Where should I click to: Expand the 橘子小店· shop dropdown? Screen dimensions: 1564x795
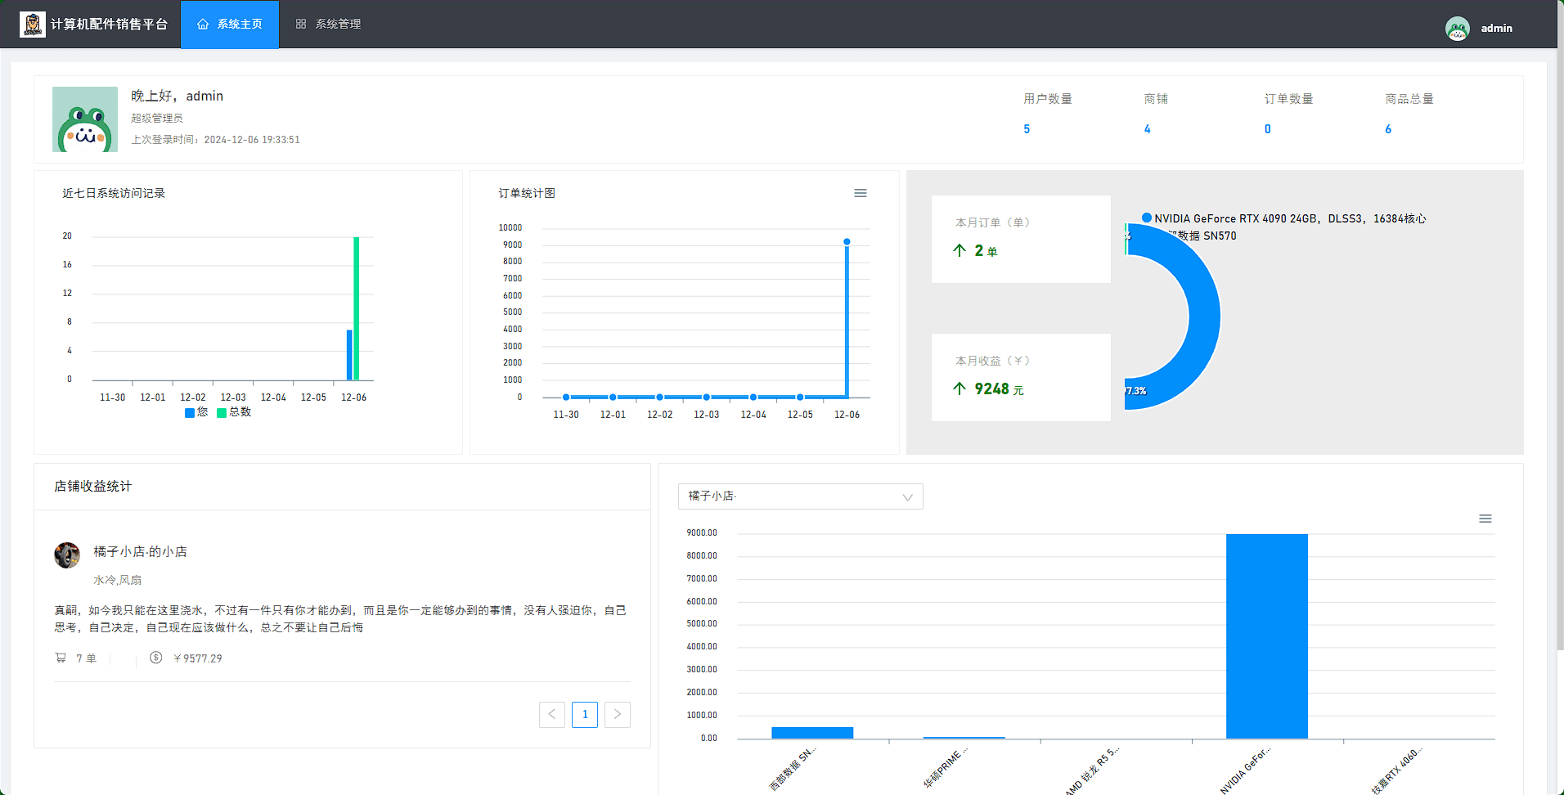click(800, 496)
